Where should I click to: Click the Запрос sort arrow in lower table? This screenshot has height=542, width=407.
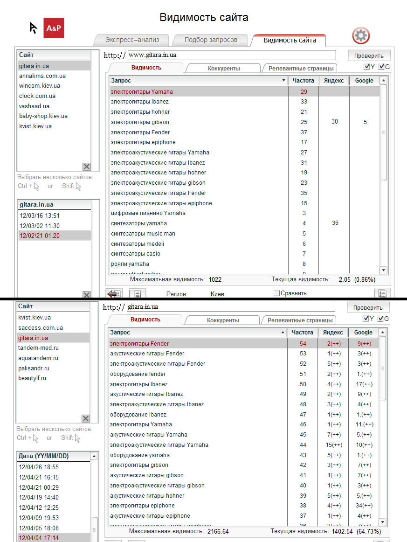pos(283,333)
